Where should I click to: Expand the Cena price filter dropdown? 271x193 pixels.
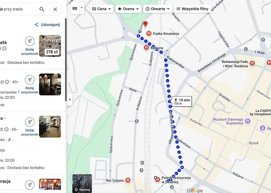click(x=101, y=8)
